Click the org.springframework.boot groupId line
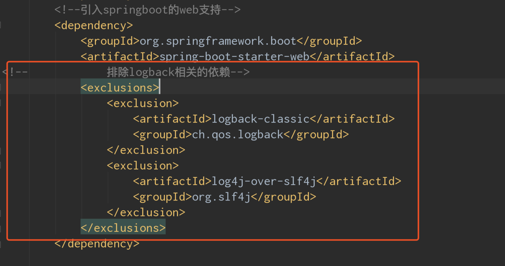Viewport: 505px width, 266px height. point(221,41)
